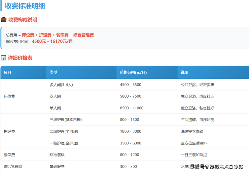Screen dimensions: 249x172
Task: Click the 搜狐号@搜狐焦点白银站 watermark
Action: [x=216, y=167]
